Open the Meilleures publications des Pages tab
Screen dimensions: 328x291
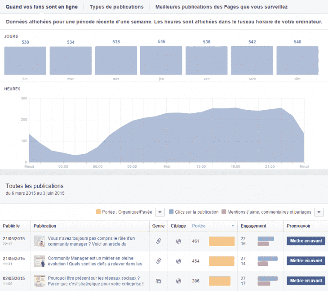coord(222,7)
